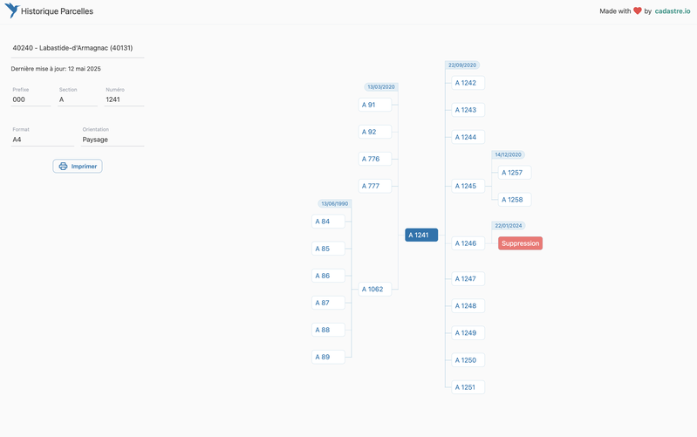Click the red heart icon
Screen dimensions: 697x437
click(638, 11)
